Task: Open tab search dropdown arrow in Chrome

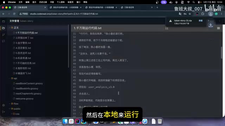Action: [x=222, y=7]
